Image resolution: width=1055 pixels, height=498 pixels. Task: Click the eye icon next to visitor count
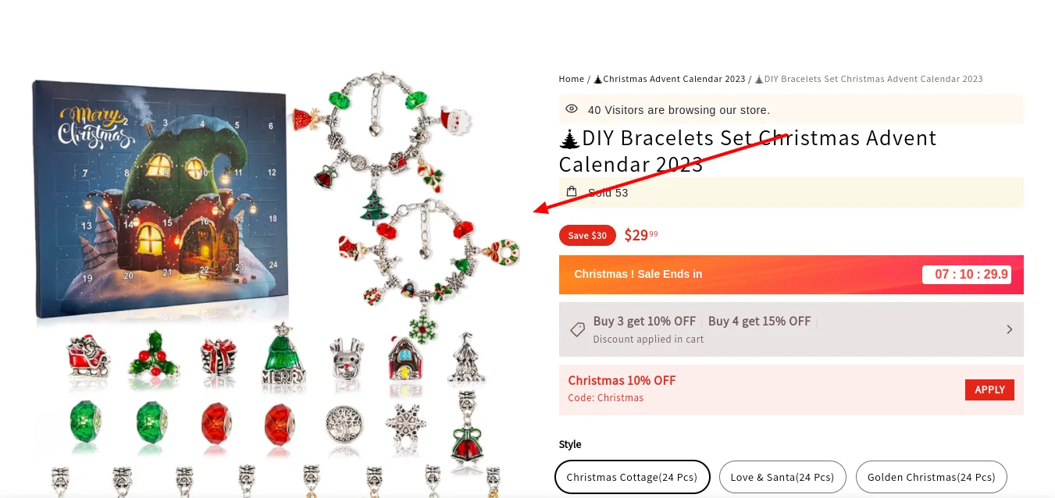click(x=571, y=109)
